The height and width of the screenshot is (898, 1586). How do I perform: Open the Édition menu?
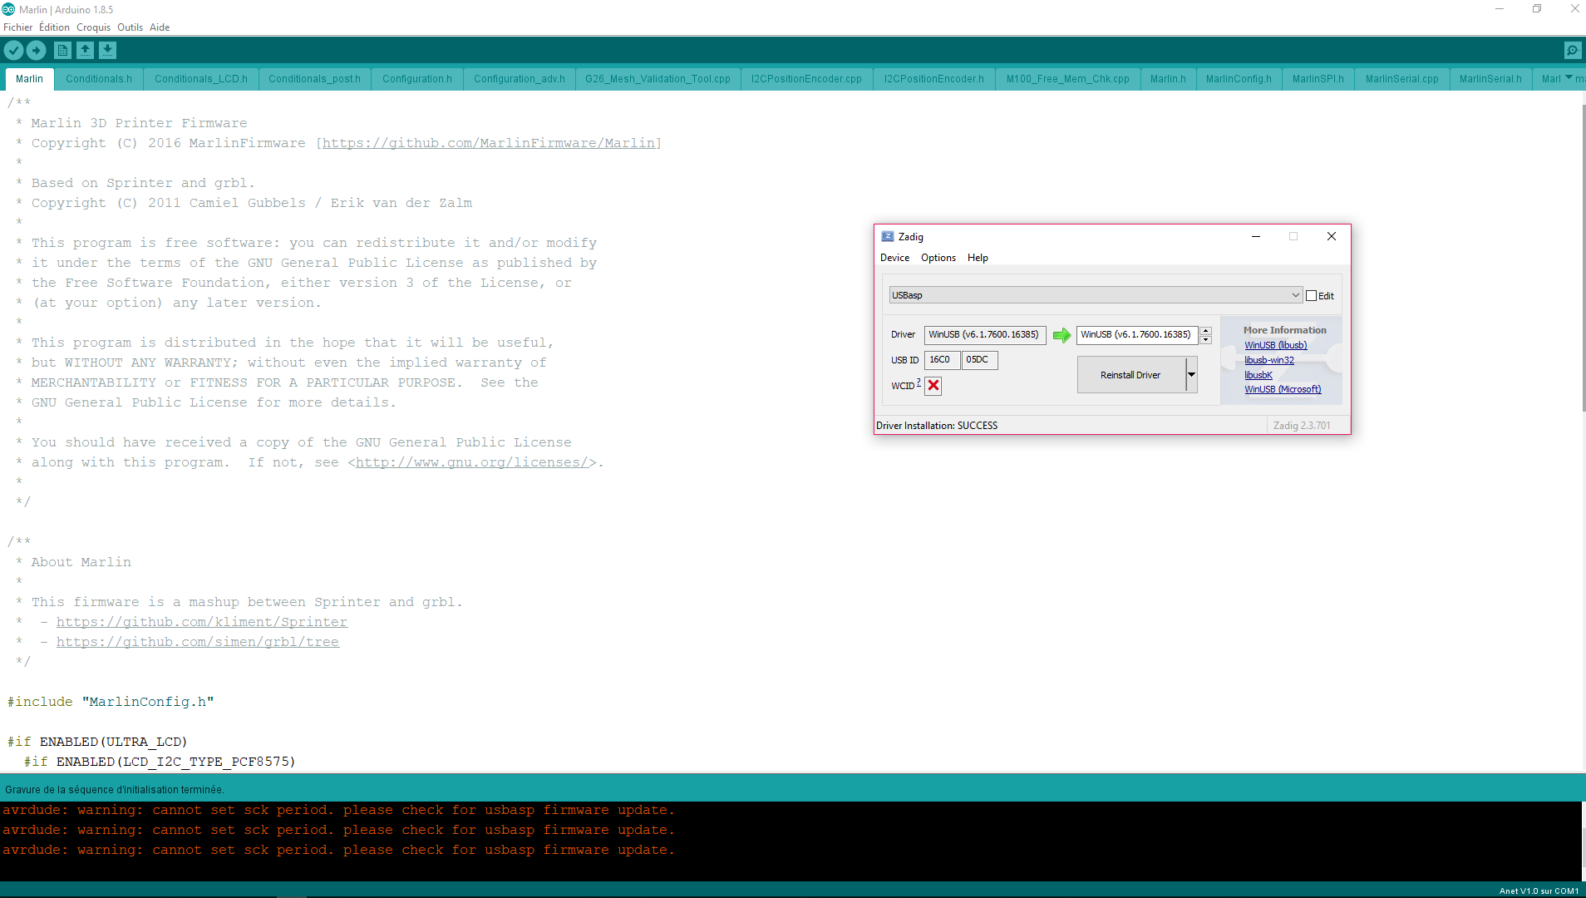[x=54, y=27]
